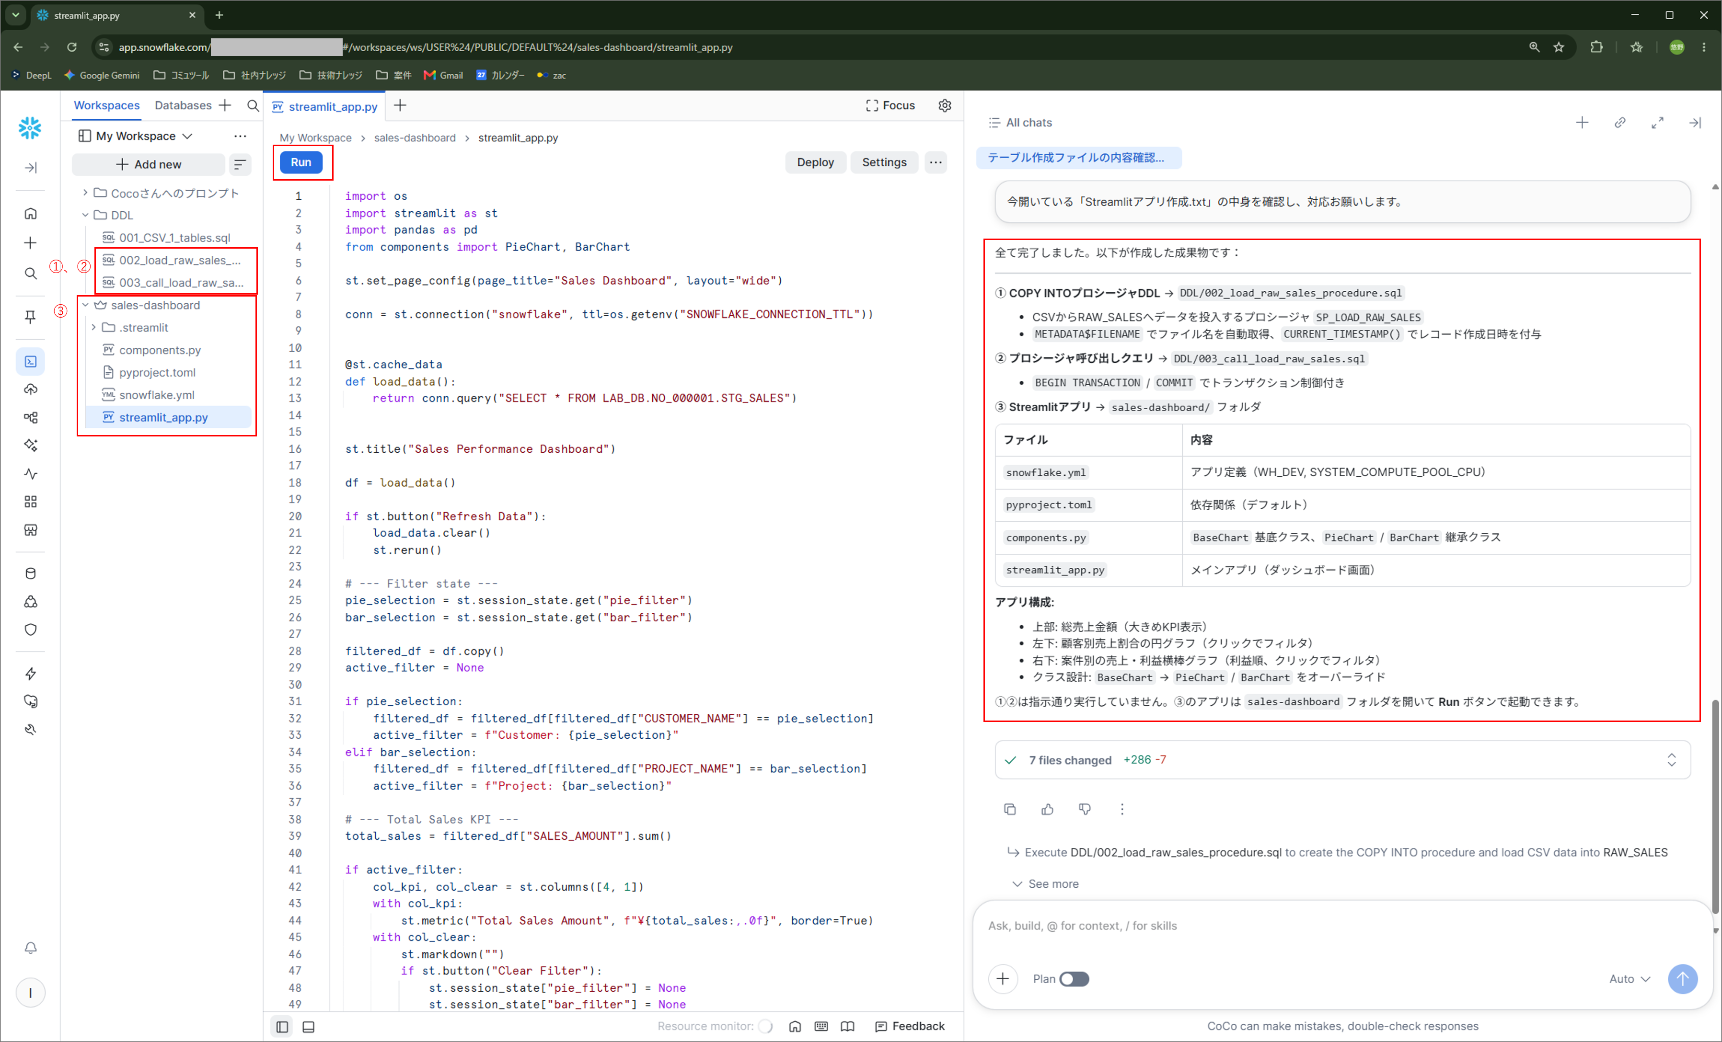
Task: Switch to the Workspaces tab
Action: [x=107, y=105]
